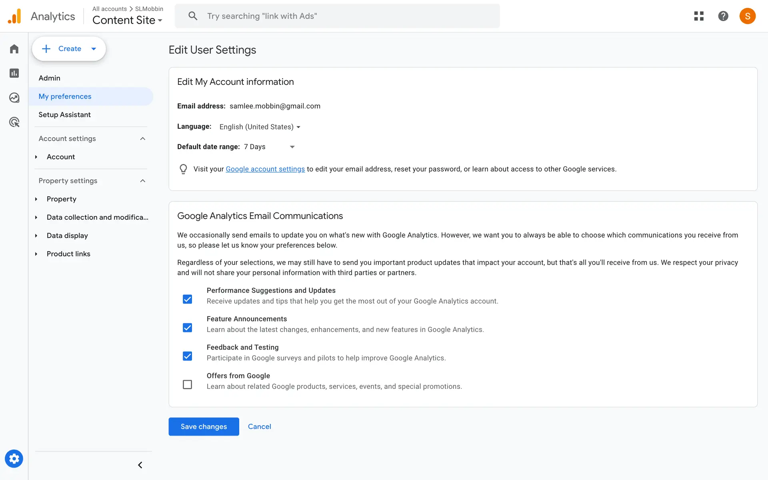Select Setup Assistant in the menu
This screenshot has width=768, height=480.
pos(64,115)
